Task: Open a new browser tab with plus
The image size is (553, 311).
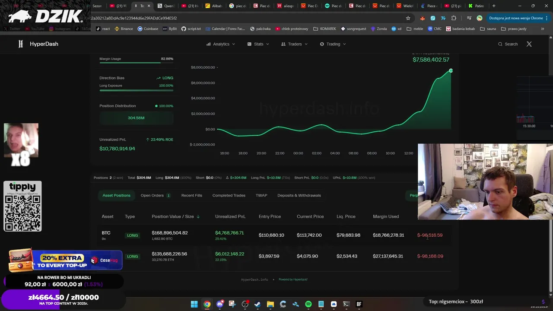Action: [494, 6]
